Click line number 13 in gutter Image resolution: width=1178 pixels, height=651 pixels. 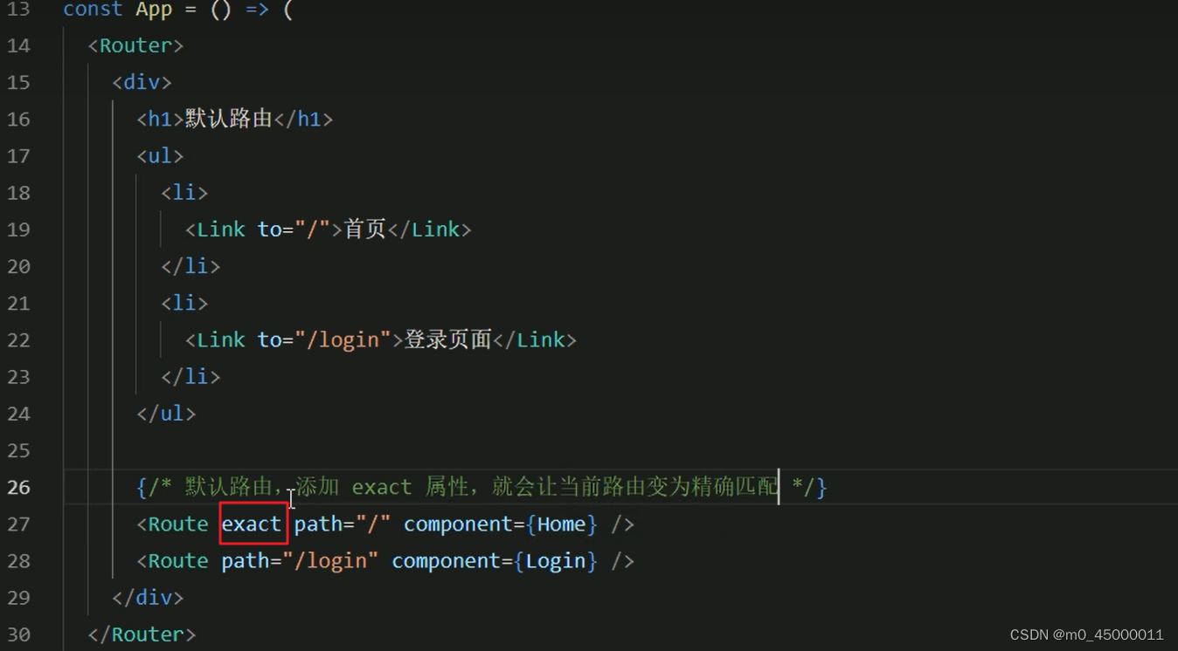[x=18, y=10]
